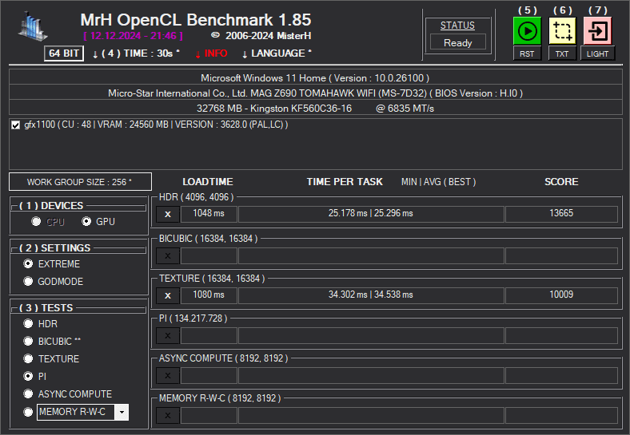Click the MAG Z690 TOMAHAWK WIFI motherboard line
Viewport: 630px width, 435px height.
click(x=316, y=93)
